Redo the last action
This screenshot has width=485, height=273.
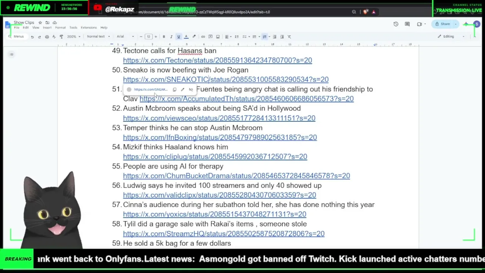(39, 37)
